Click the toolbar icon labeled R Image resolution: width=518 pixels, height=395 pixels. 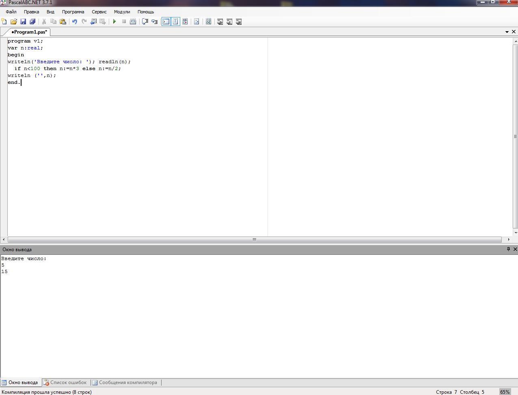click(239, 21)
